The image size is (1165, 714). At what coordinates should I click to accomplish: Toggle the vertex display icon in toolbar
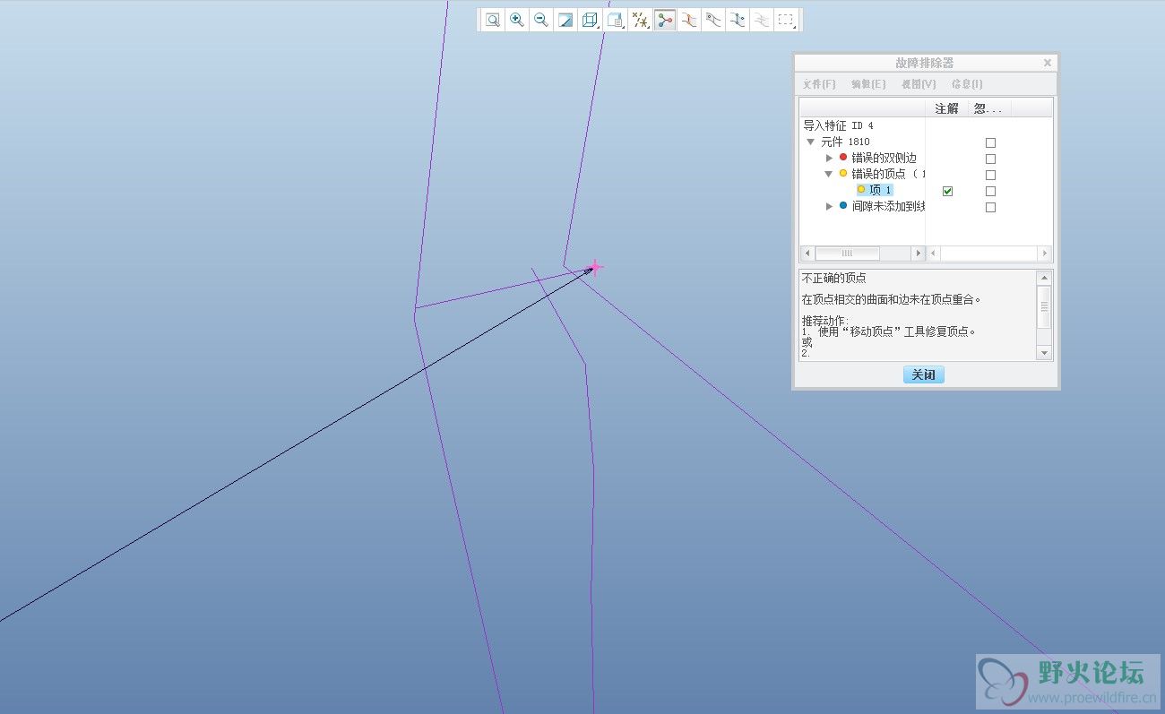(x=664, y=20)
